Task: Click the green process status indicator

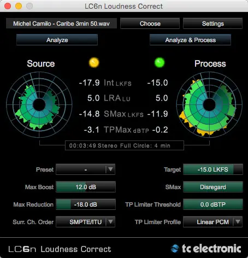Action: click(x=160, y=62)
